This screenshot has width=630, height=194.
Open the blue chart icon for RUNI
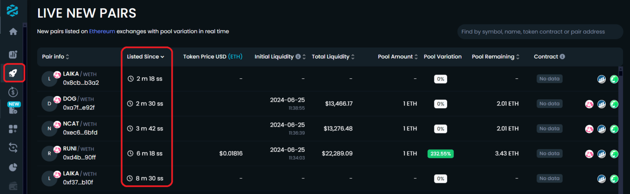click(601, 154)
